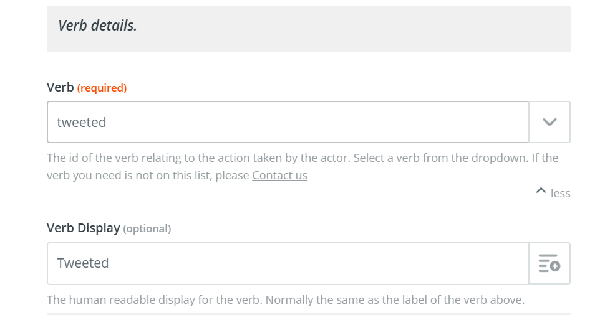Image resolution: width=615 pixels, height=315 pixels.
Task: Click empty area in Verb details banner
Action: coord(353,29)
